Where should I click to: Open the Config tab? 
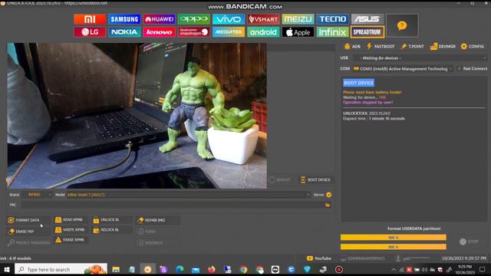[x=473, y=46]
